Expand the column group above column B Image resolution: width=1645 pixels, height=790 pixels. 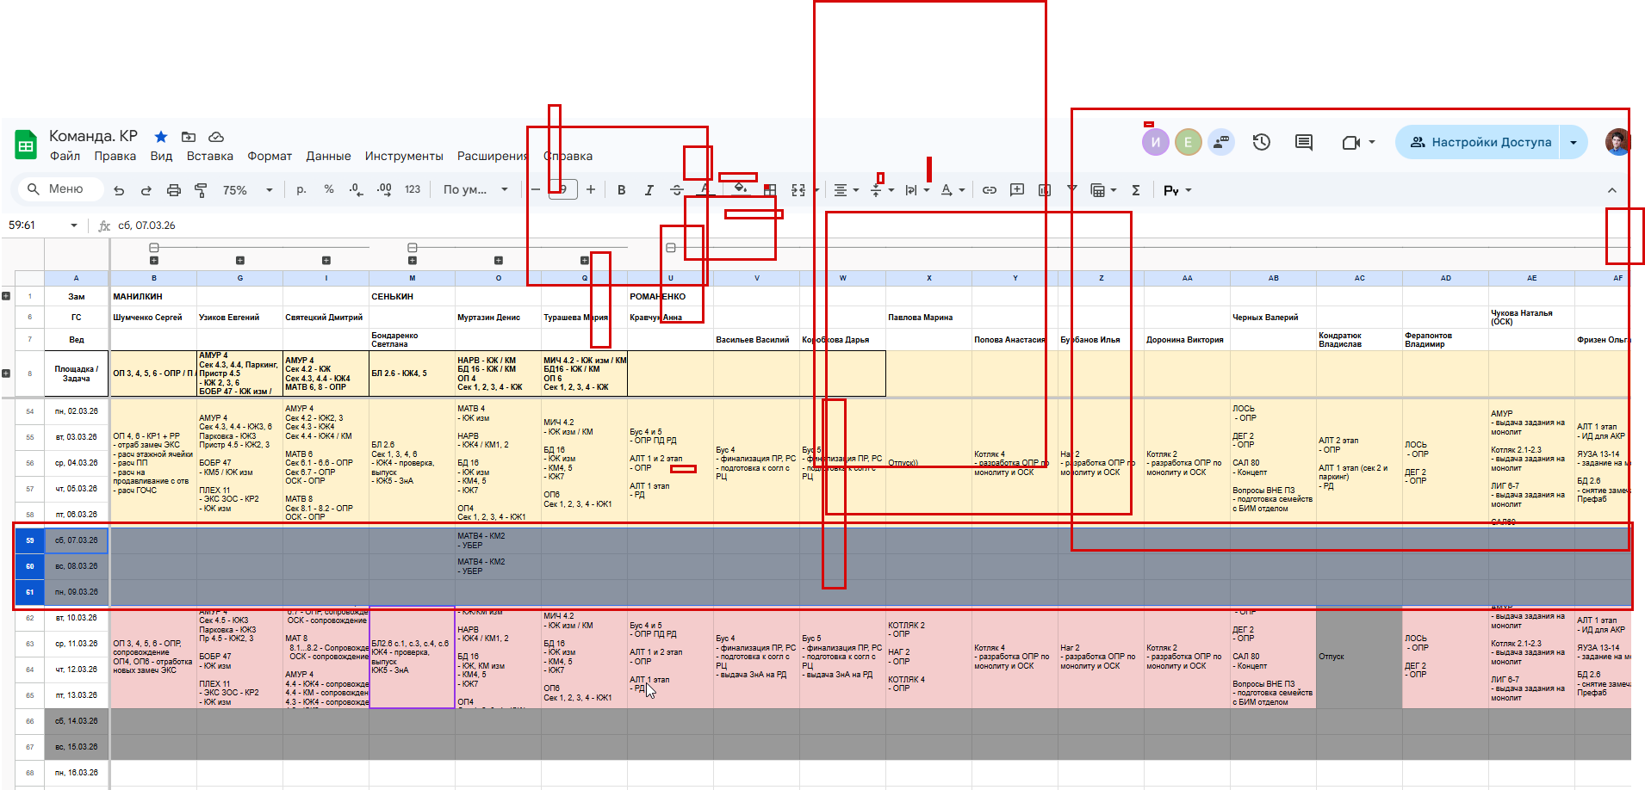[x=154, y=260]
